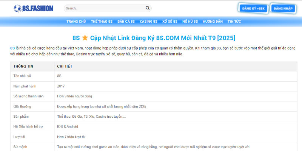Go to the Tin Tức page
The height and width of the screenshot is (151, 302).
[x=234, y=22]
